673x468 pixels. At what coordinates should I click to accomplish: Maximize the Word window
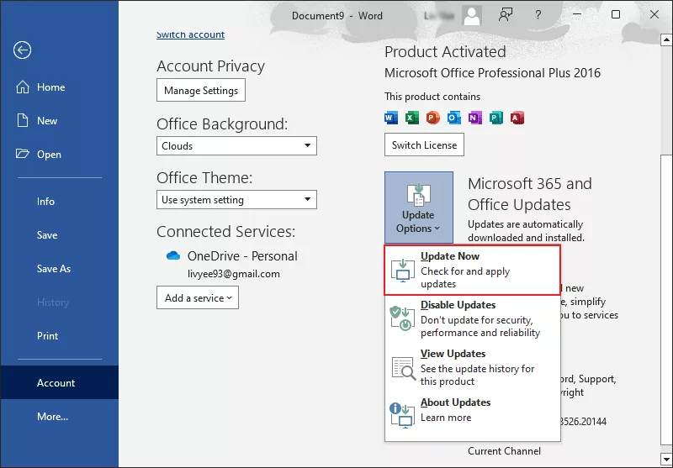tap(616, 14)
